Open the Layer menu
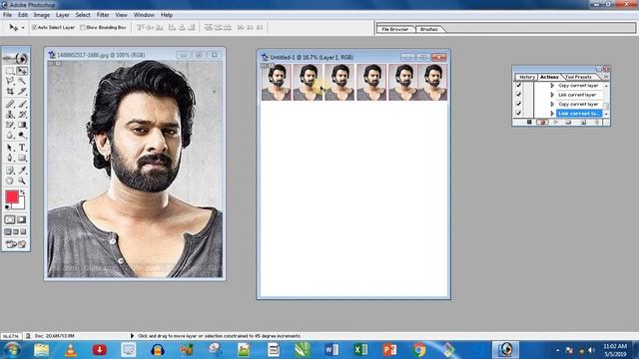The height and width of the screenshot is (359, 639). (x=62, y=15)
